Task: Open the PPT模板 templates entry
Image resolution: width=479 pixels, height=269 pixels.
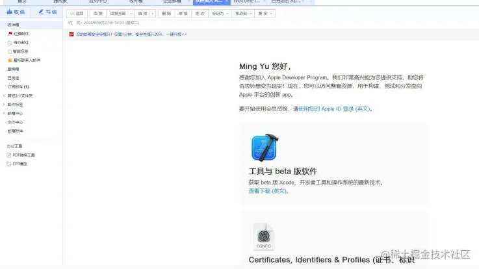Action: [x=20, y=164]
